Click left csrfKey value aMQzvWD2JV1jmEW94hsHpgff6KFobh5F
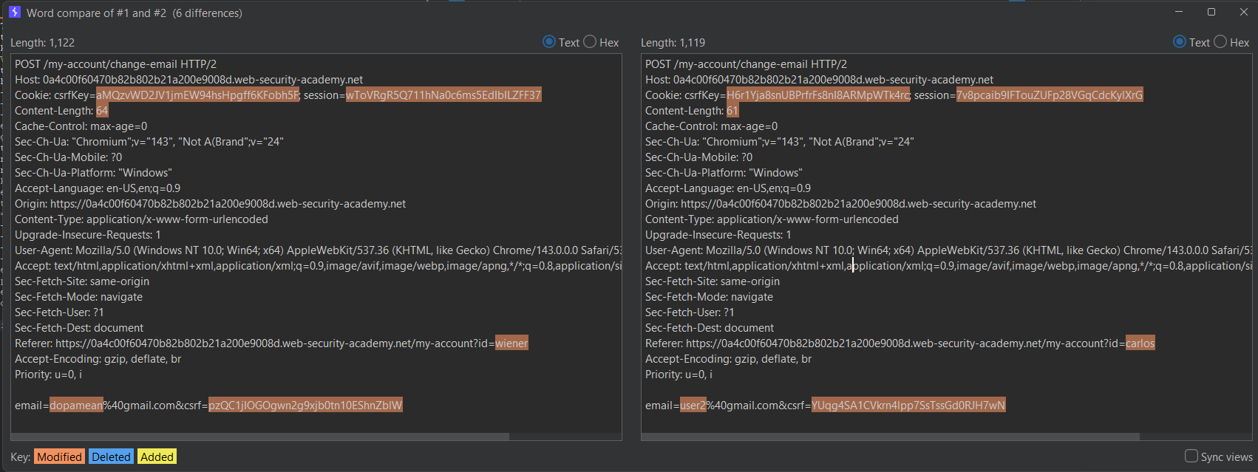The width and height of the screenshot is (1258, 472). (x=197, y=95)
